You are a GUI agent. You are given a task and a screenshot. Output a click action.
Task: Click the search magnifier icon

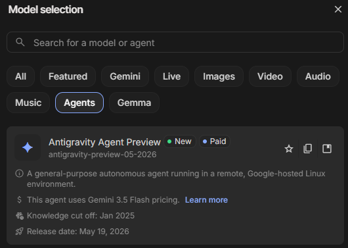pos(20,42)
